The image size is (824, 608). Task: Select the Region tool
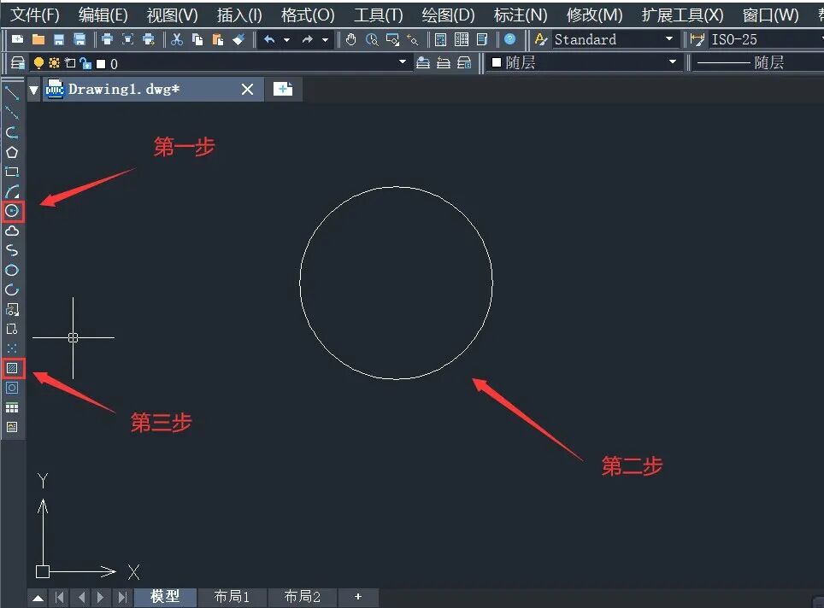click(x=12, y=388)
